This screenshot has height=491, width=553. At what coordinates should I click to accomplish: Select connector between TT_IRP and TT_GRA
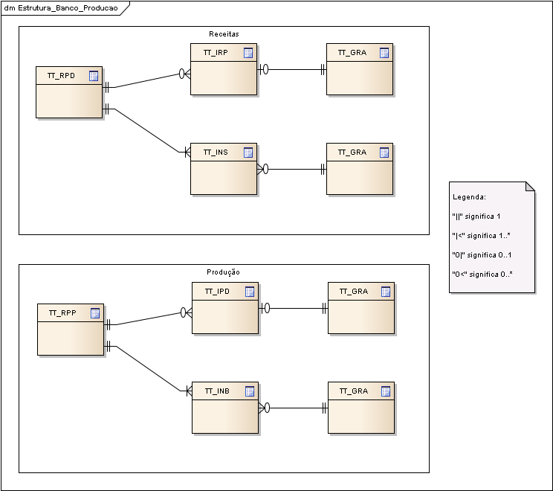pos(291,69)
